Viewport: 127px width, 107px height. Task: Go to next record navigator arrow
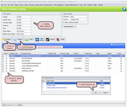18,105
